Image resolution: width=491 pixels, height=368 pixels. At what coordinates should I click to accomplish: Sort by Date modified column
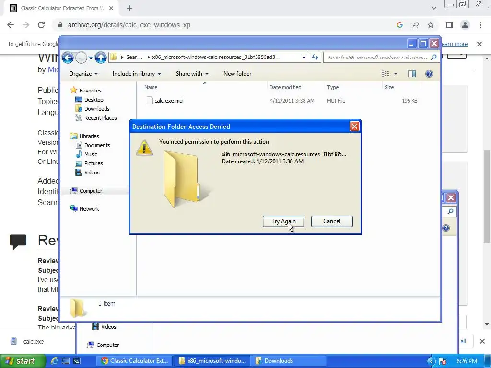point(285,87)
